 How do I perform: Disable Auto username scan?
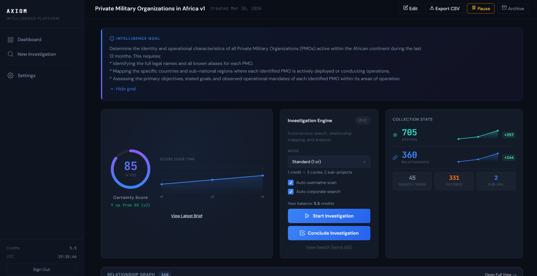click(x=290, y=183)
